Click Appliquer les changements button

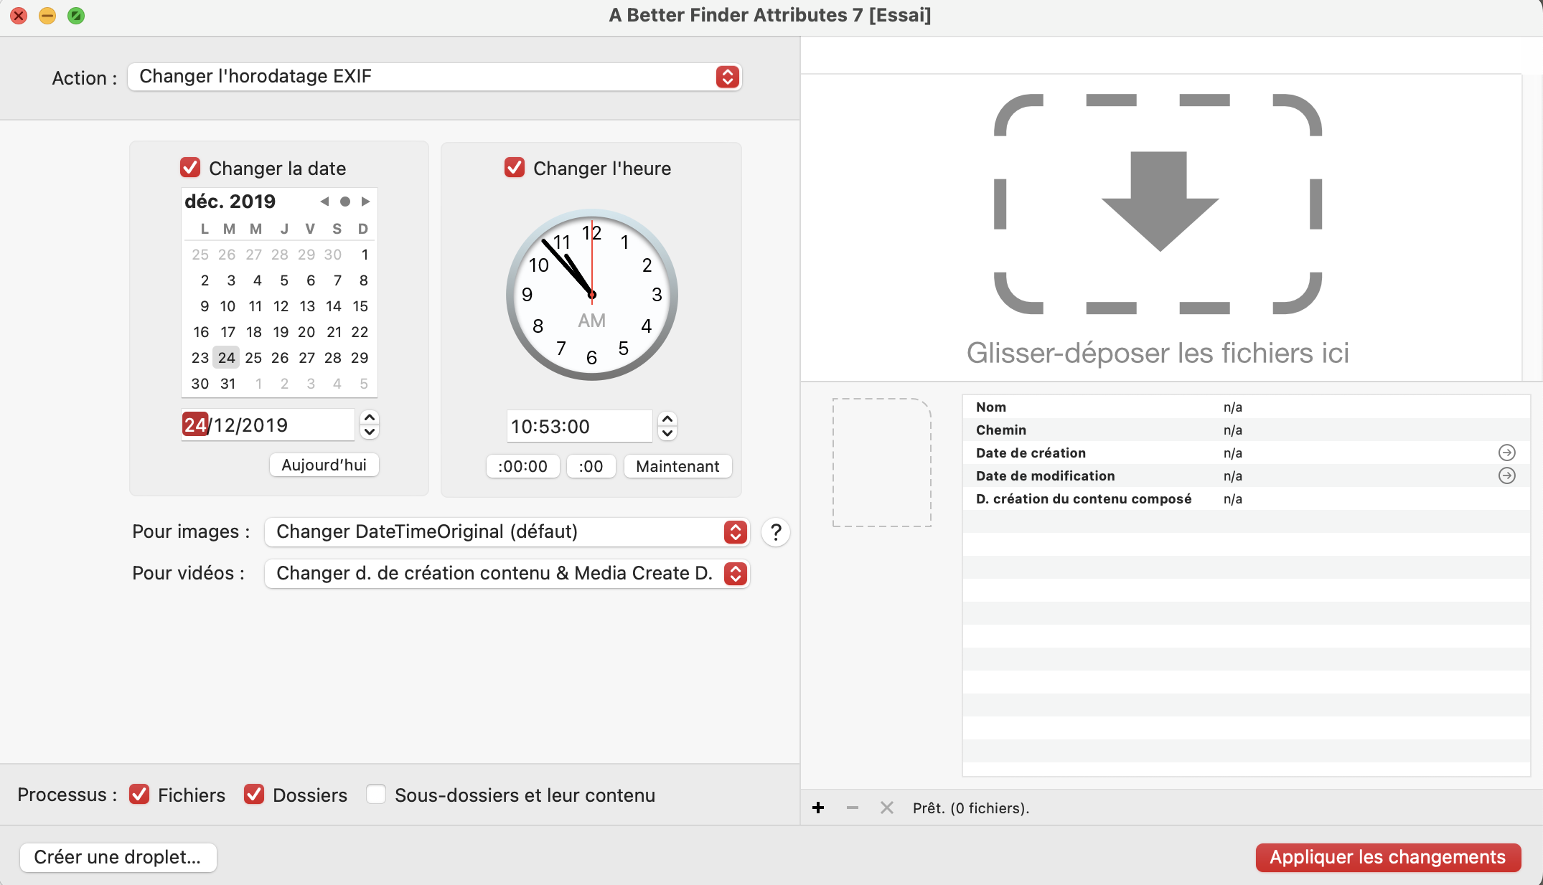(x=1387, y=857)
